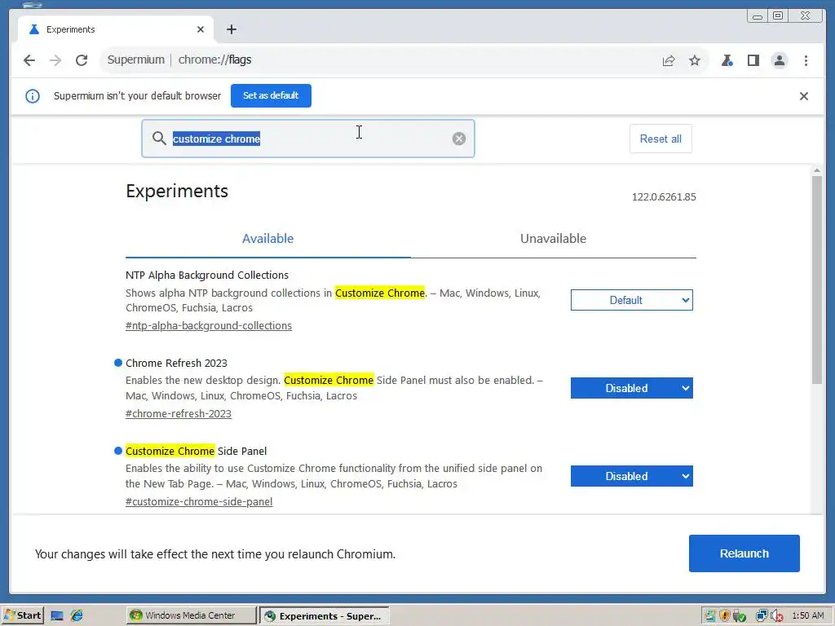The image size is (835, 626).
Task: Select the Available tab
Action: click(267, 239)
